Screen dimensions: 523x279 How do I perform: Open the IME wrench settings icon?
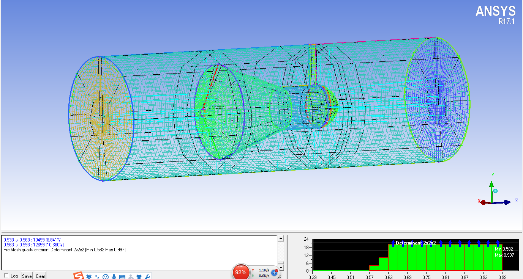[x=148, y=276]
